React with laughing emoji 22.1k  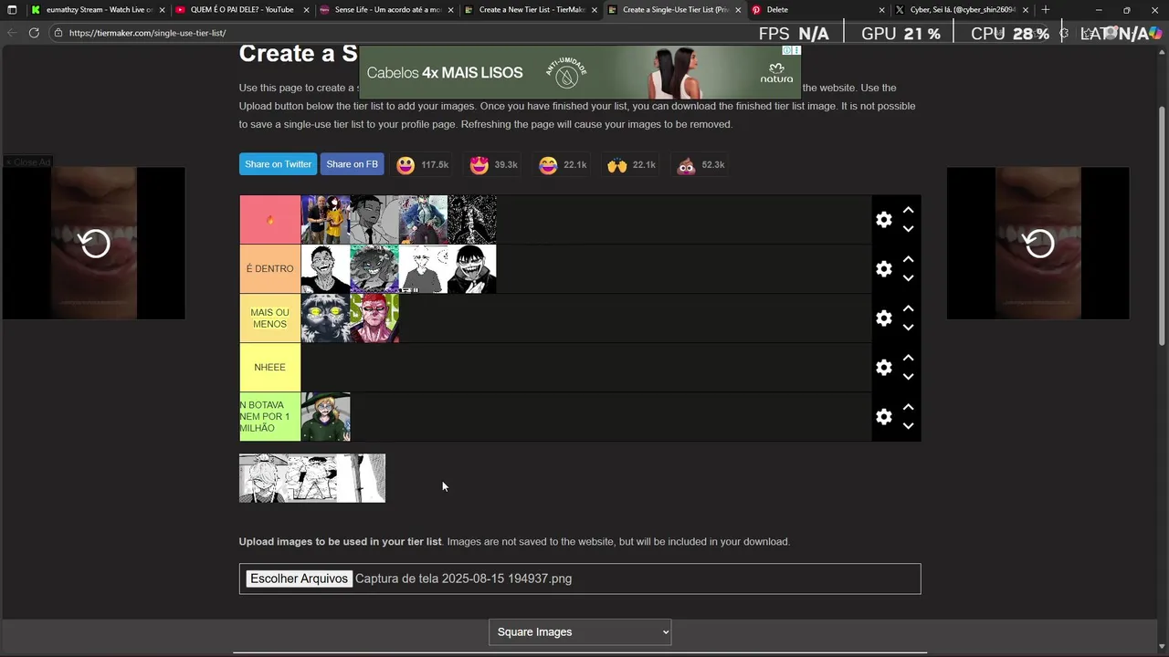coord(563,165)
